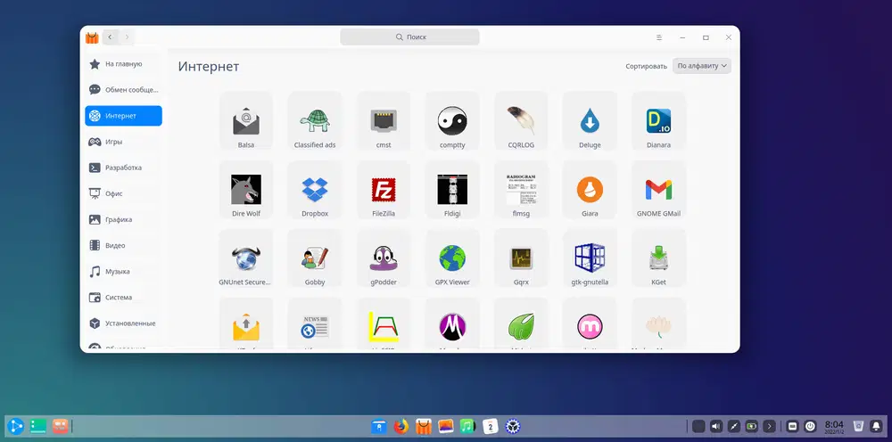This screenshot has width=892, height=442.
Task: Open the notification bell in the tray
Action: [x=876, y=426]
